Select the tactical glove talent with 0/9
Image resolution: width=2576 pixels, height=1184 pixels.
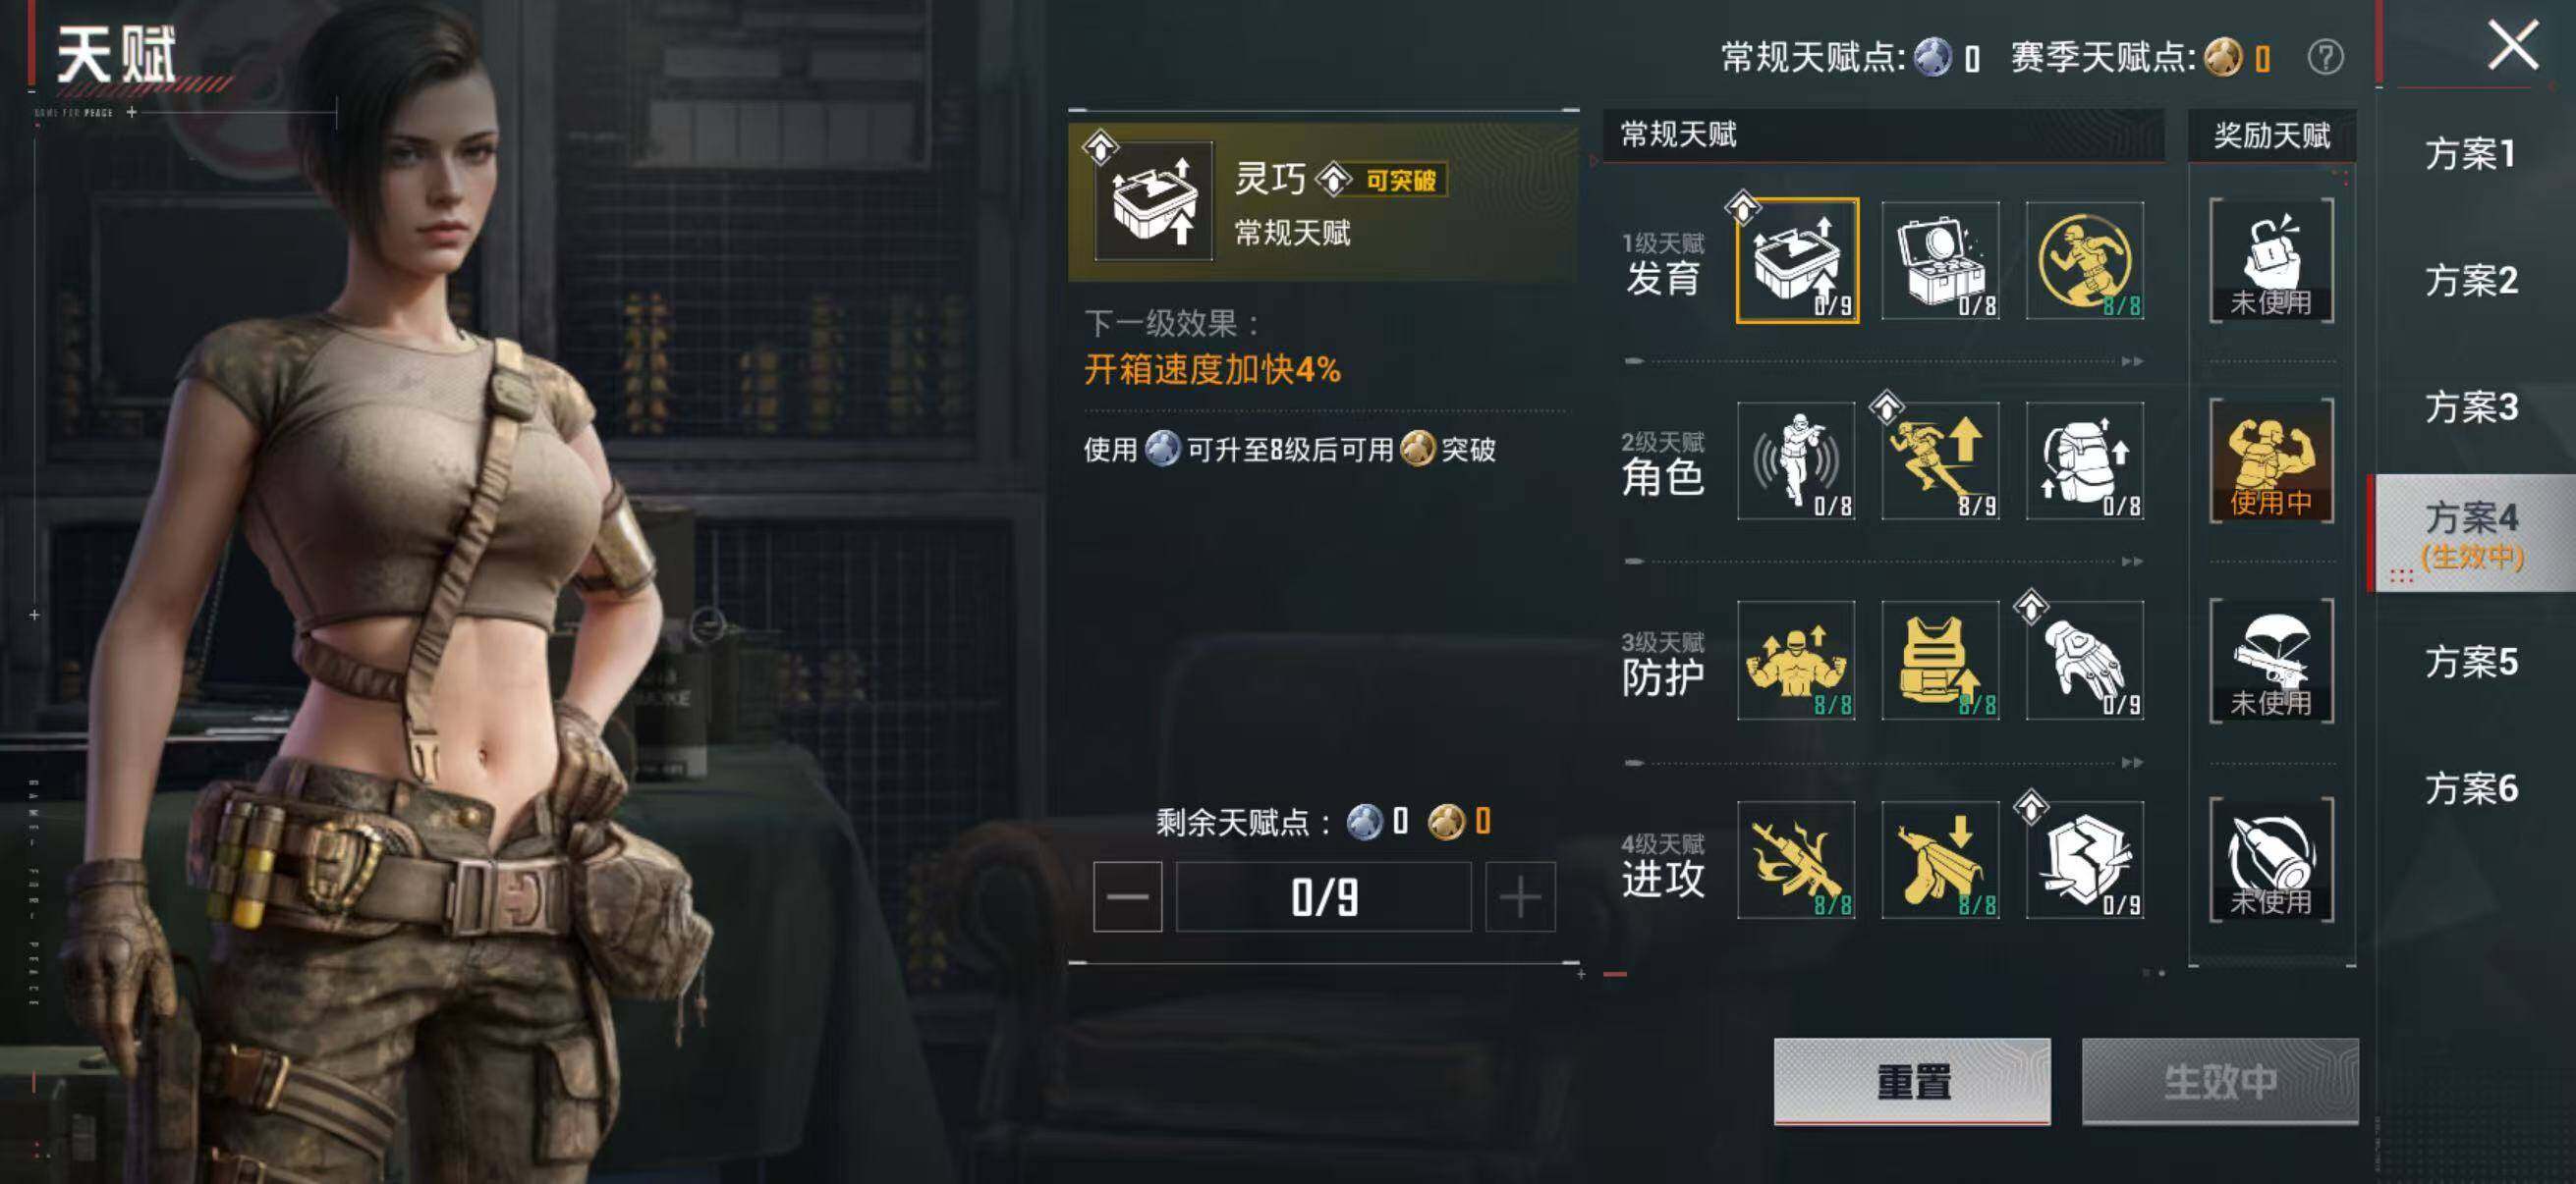coord(2085,661)
